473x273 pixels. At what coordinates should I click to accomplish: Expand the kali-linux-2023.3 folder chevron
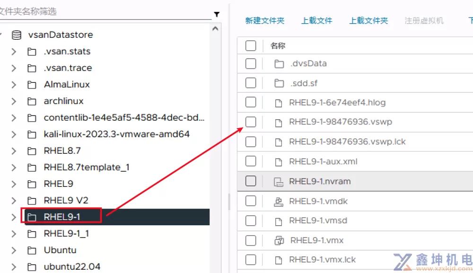click(x=14, y=134)
